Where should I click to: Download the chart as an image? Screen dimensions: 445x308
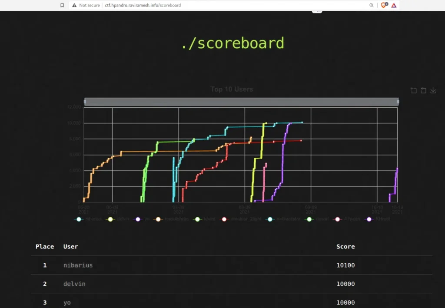pyautogui.click(x=433, y=90)
